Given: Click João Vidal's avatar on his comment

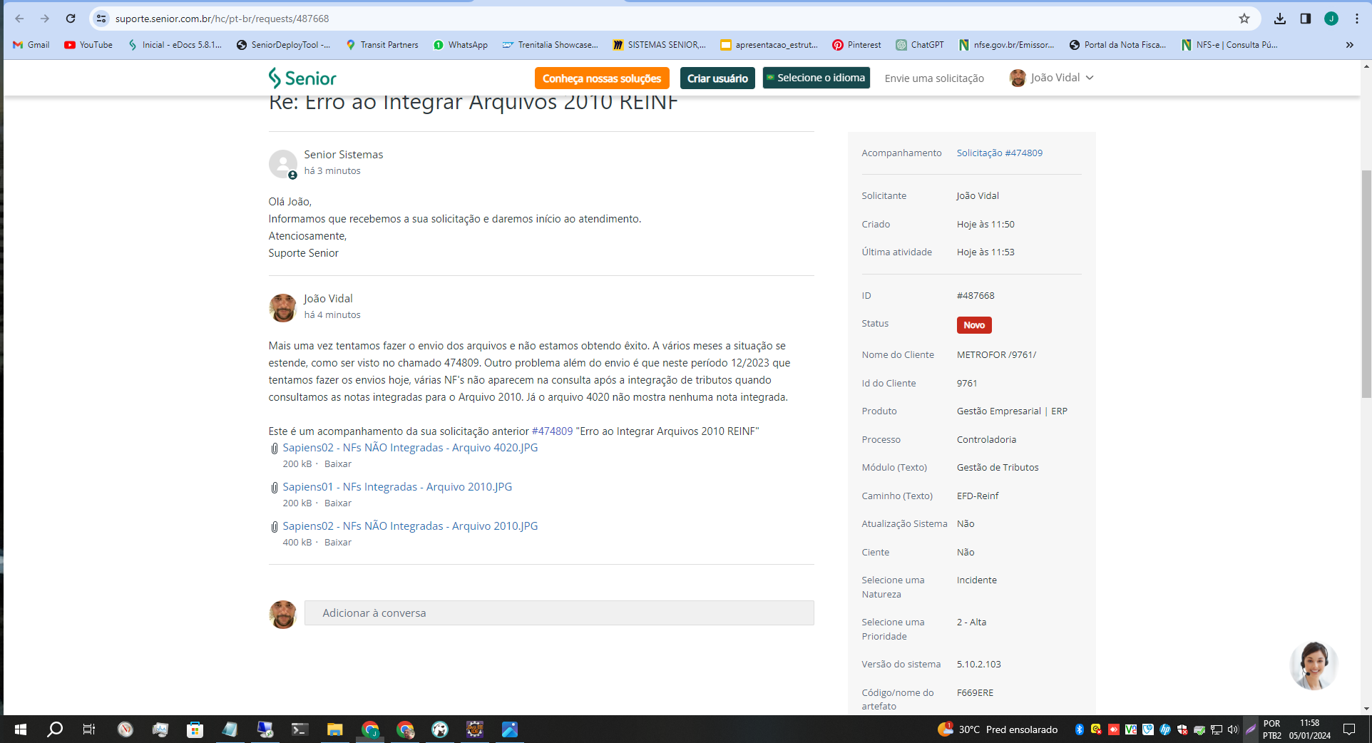Looking at the screenshot, I should (x=282, y=308).
